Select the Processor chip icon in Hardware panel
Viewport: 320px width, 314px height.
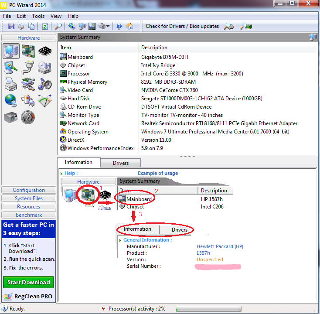[x=45, y=51]
